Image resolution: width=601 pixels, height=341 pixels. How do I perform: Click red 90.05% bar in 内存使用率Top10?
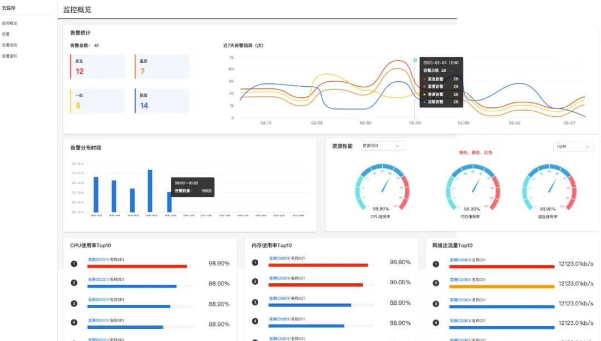coord(316,285)
